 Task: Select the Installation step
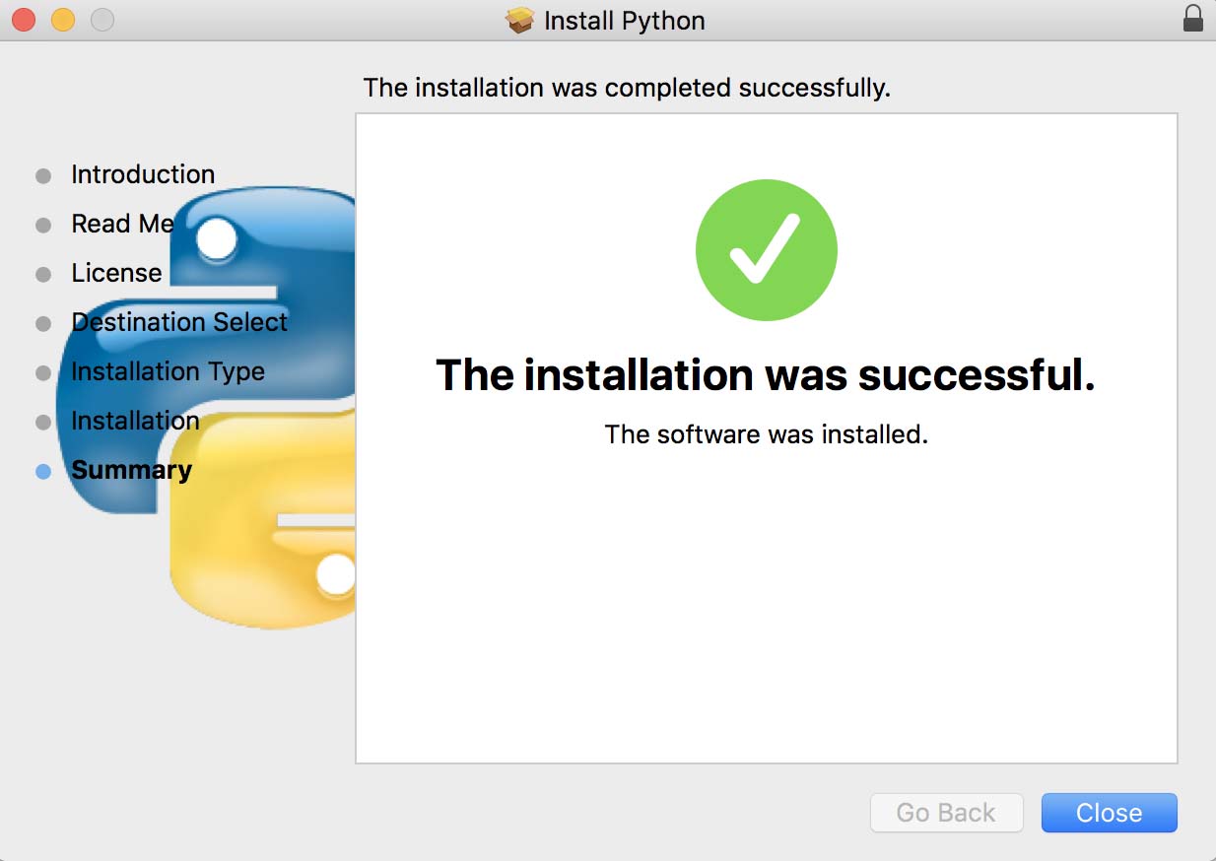pyautogui.click(x=135, y=421)
